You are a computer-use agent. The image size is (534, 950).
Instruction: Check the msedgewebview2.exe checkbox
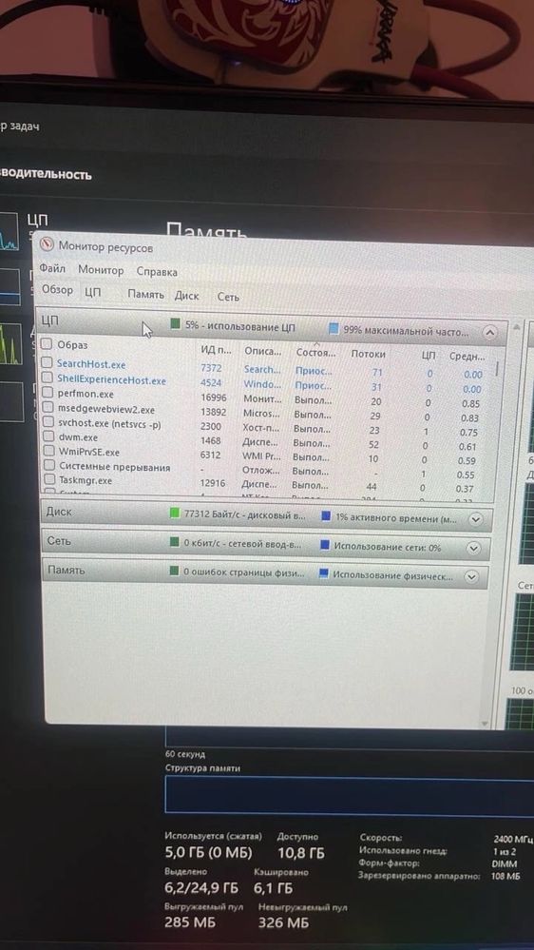click(48, 408)
